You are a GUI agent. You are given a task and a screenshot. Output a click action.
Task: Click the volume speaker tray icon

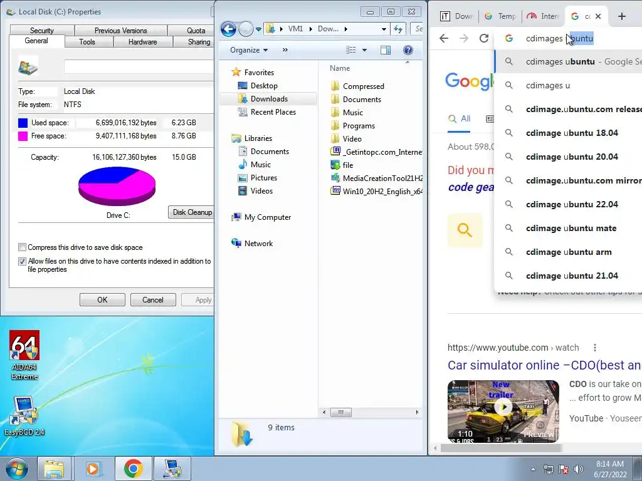[x=578, y=469]
